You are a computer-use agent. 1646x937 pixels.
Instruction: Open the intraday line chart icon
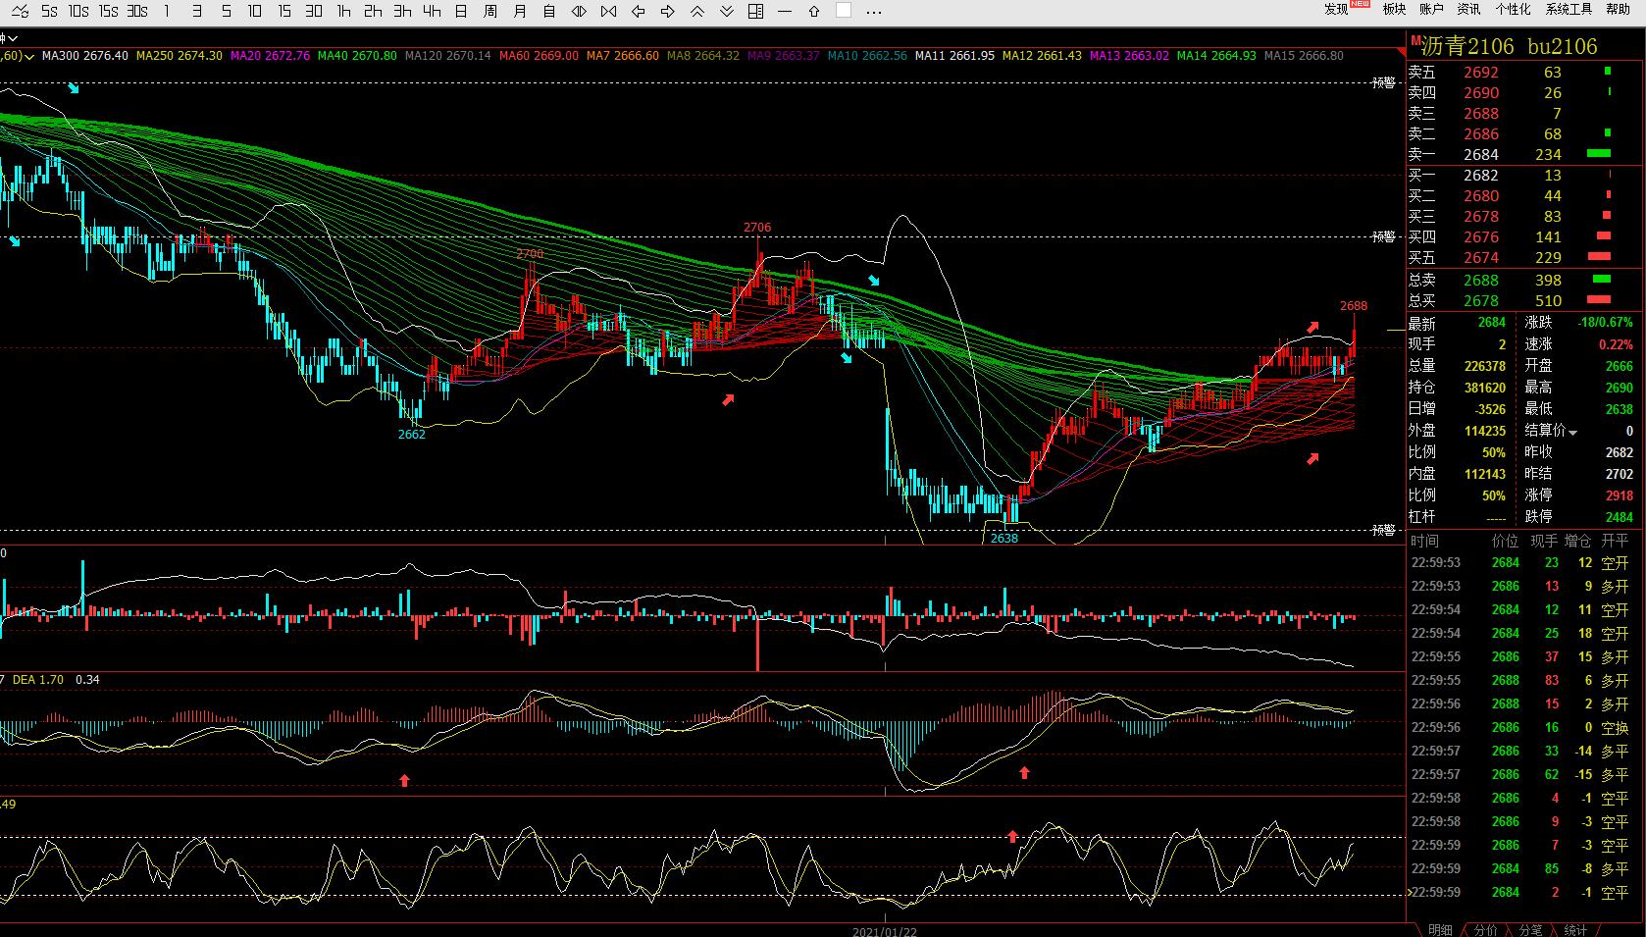coord(20,12)
